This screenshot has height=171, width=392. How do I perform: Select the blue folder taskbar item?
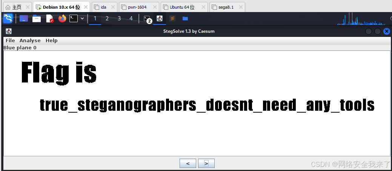coord(185,18)
